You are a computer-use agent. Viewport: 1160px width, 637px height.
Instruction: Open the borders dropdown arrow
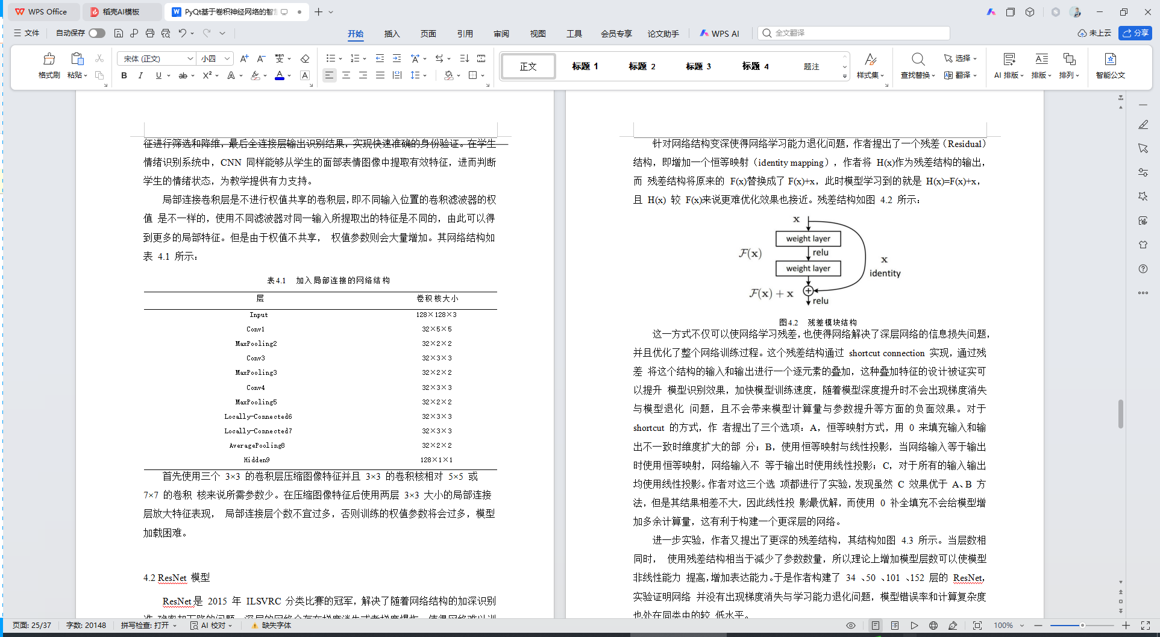tap(483, 76)
